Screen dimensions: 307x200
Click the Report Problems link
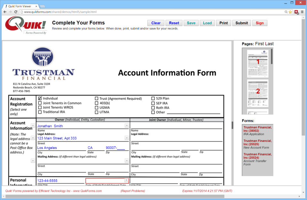click(x=133, y=191)
